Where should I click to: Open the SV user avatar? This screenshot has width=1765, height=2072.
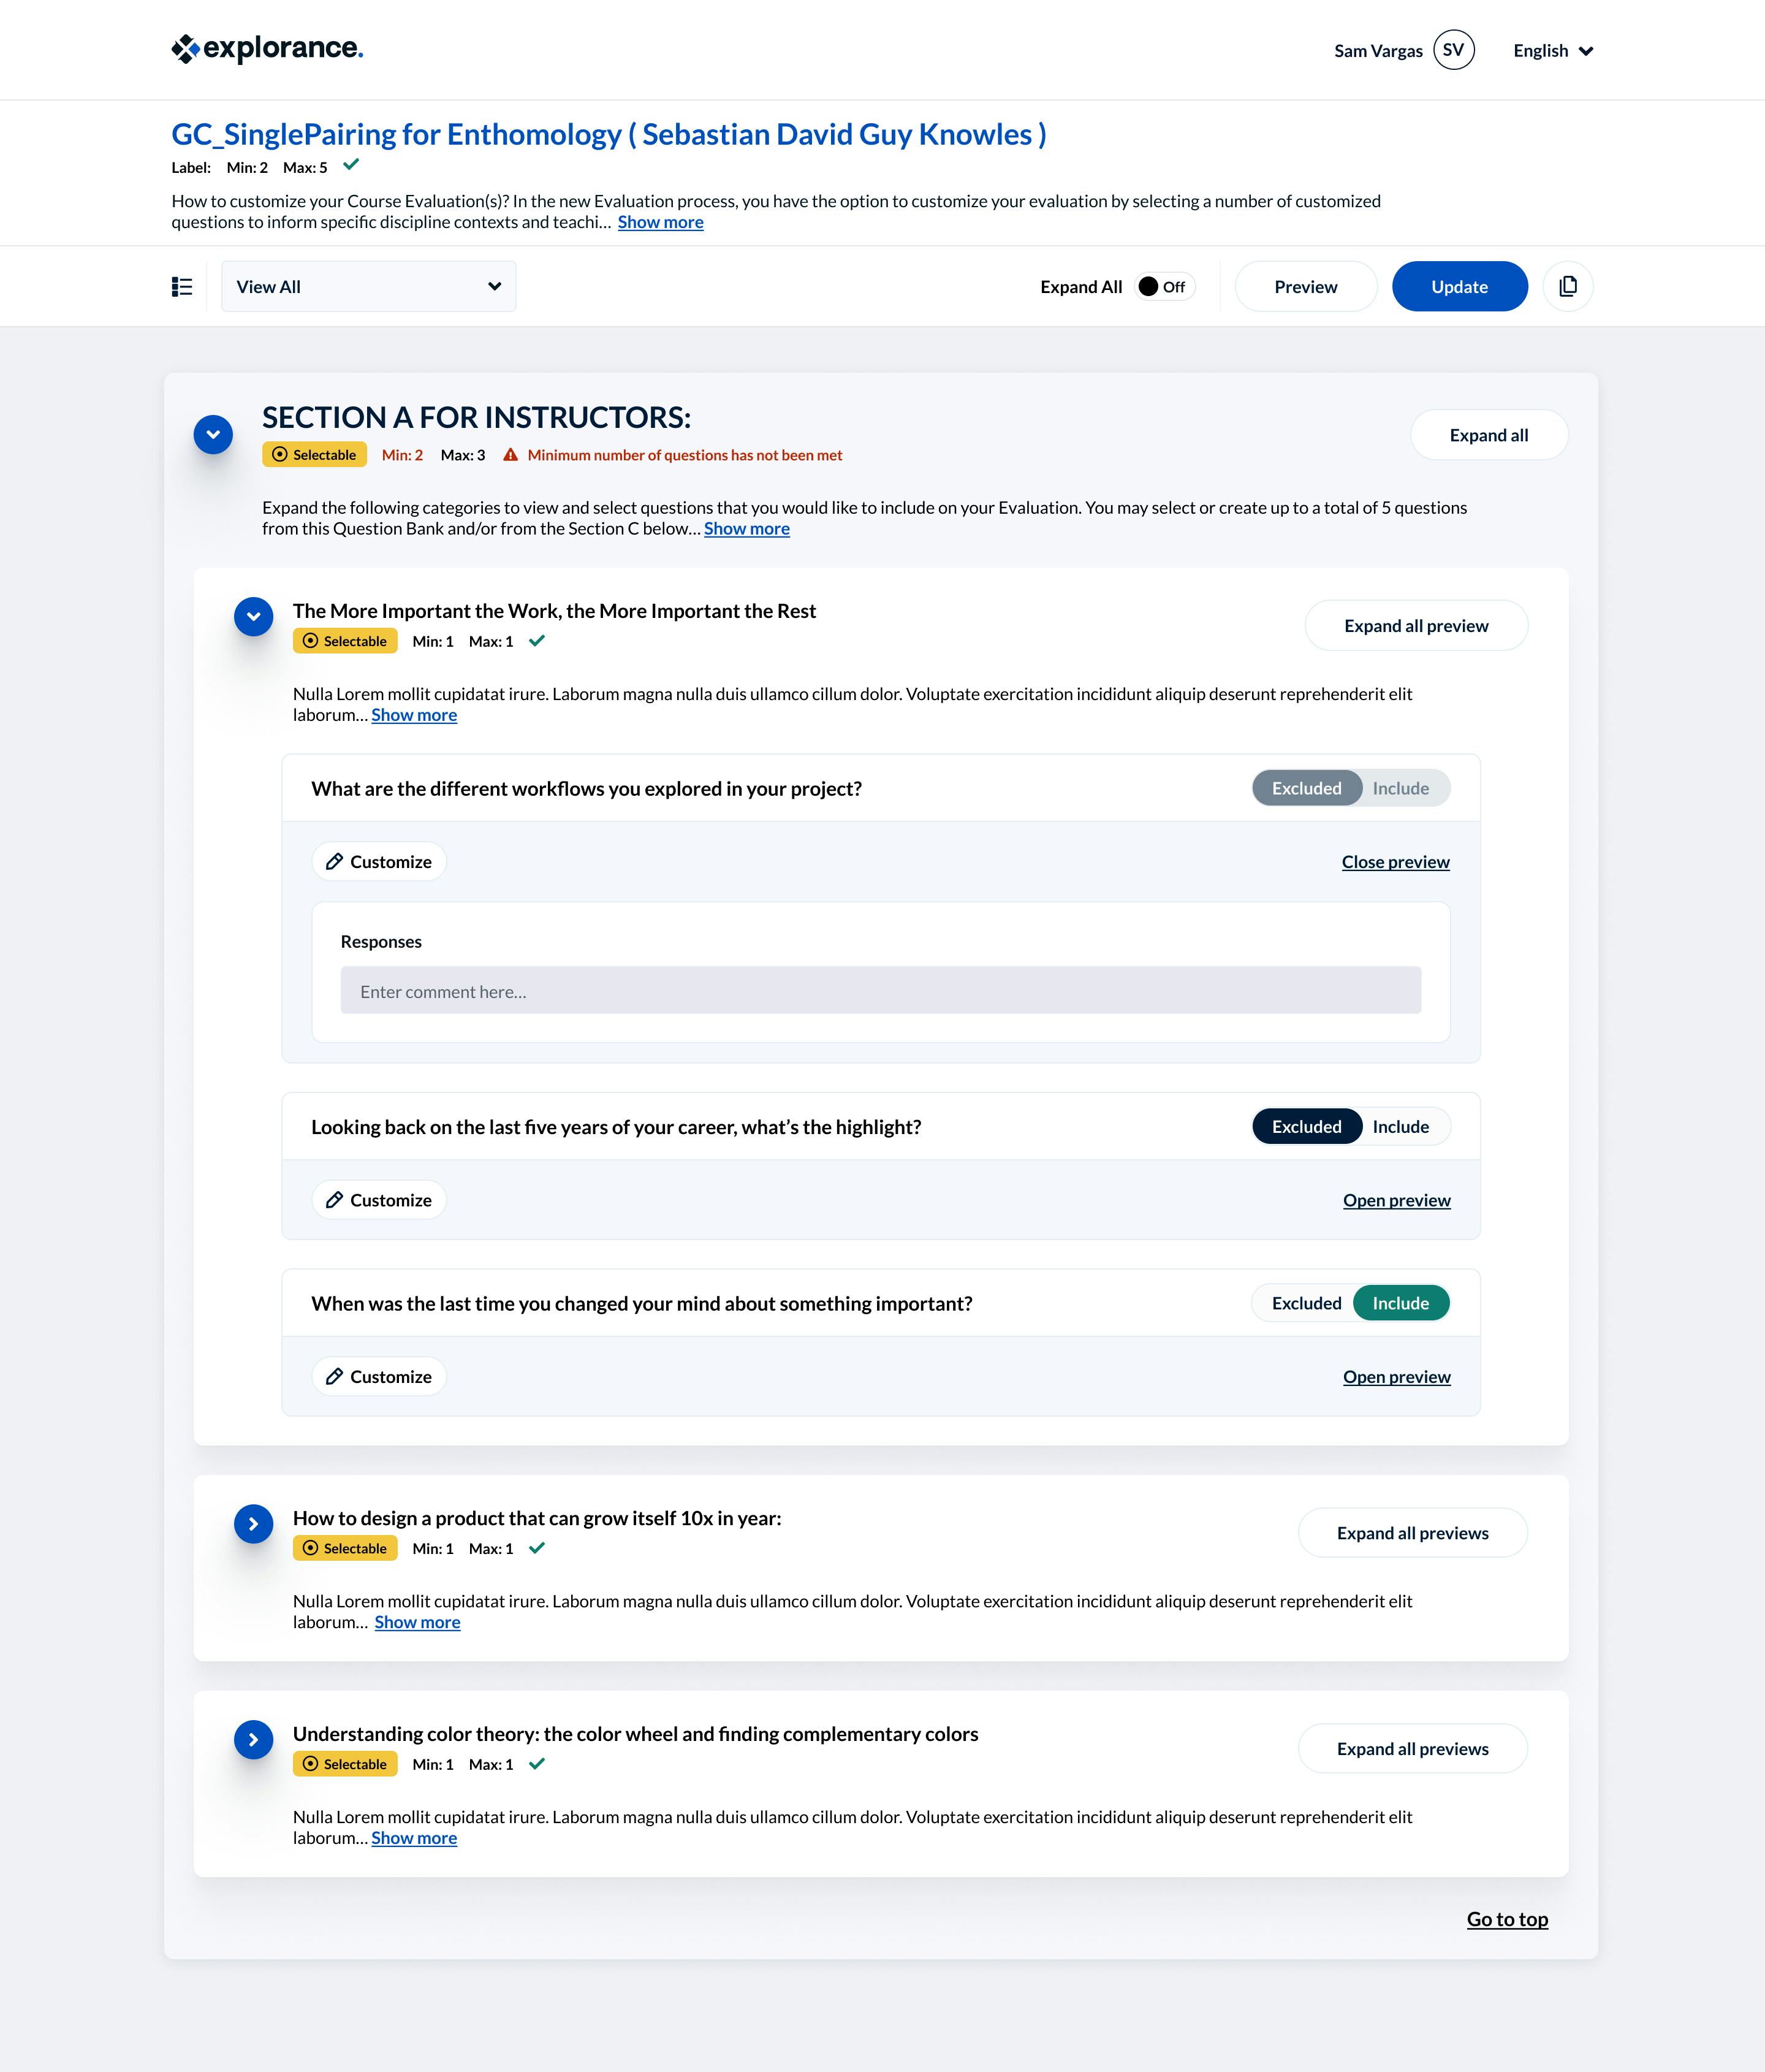[x=1453, y=50]
